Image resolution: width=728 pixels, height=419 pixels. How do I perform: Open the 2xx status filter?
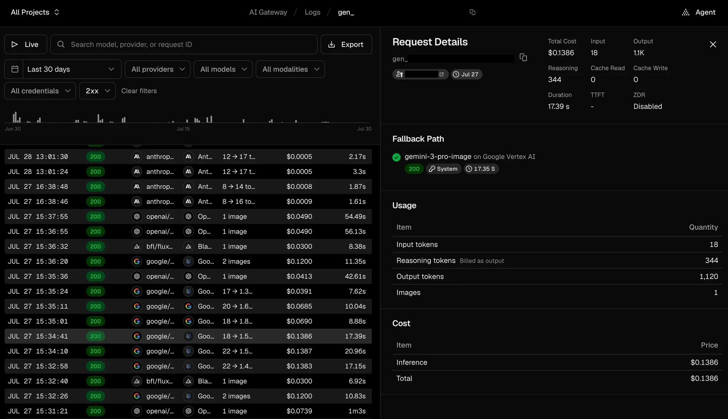click(98, 91)
